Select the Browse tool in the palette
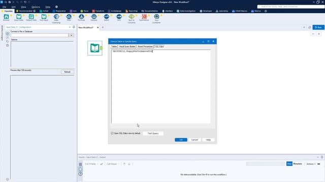Viewport: 325px width, 182px height. pyautogui.click(x=6, y=17)
